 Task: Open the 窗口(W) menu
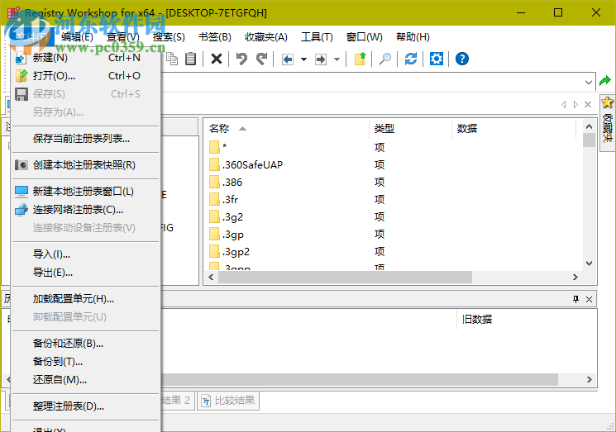pyautogui.click(x=364, y=37)
